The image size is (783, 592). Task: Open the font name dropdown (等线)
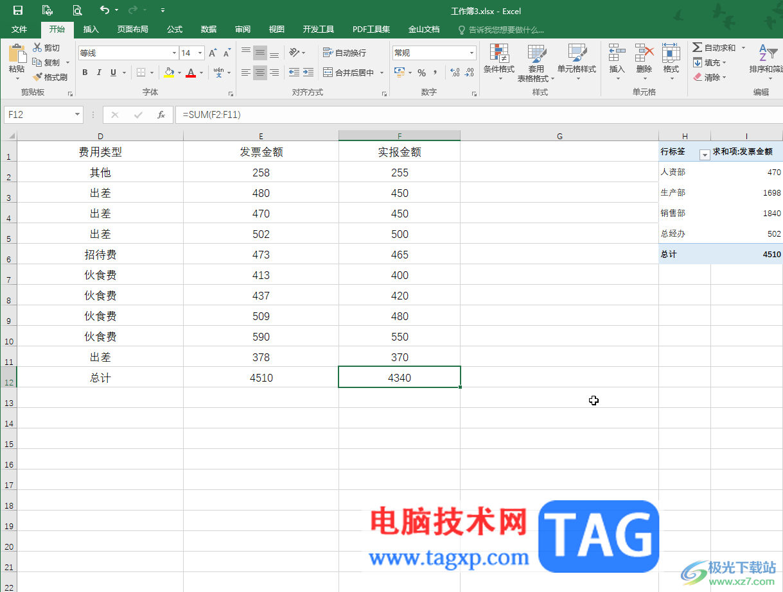click(x=174, y=53)
